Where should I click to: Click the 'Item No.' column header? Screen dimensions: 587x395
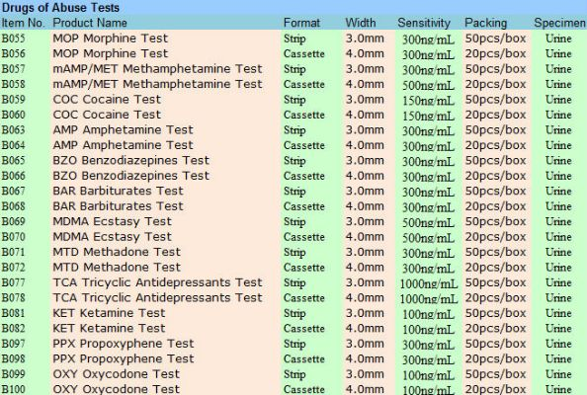point(23,23)
